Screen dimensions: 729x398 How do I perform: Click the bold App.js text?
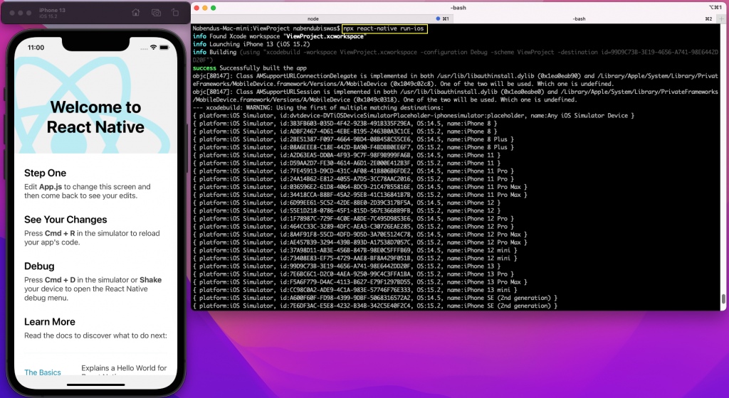[x=51, y=187]
